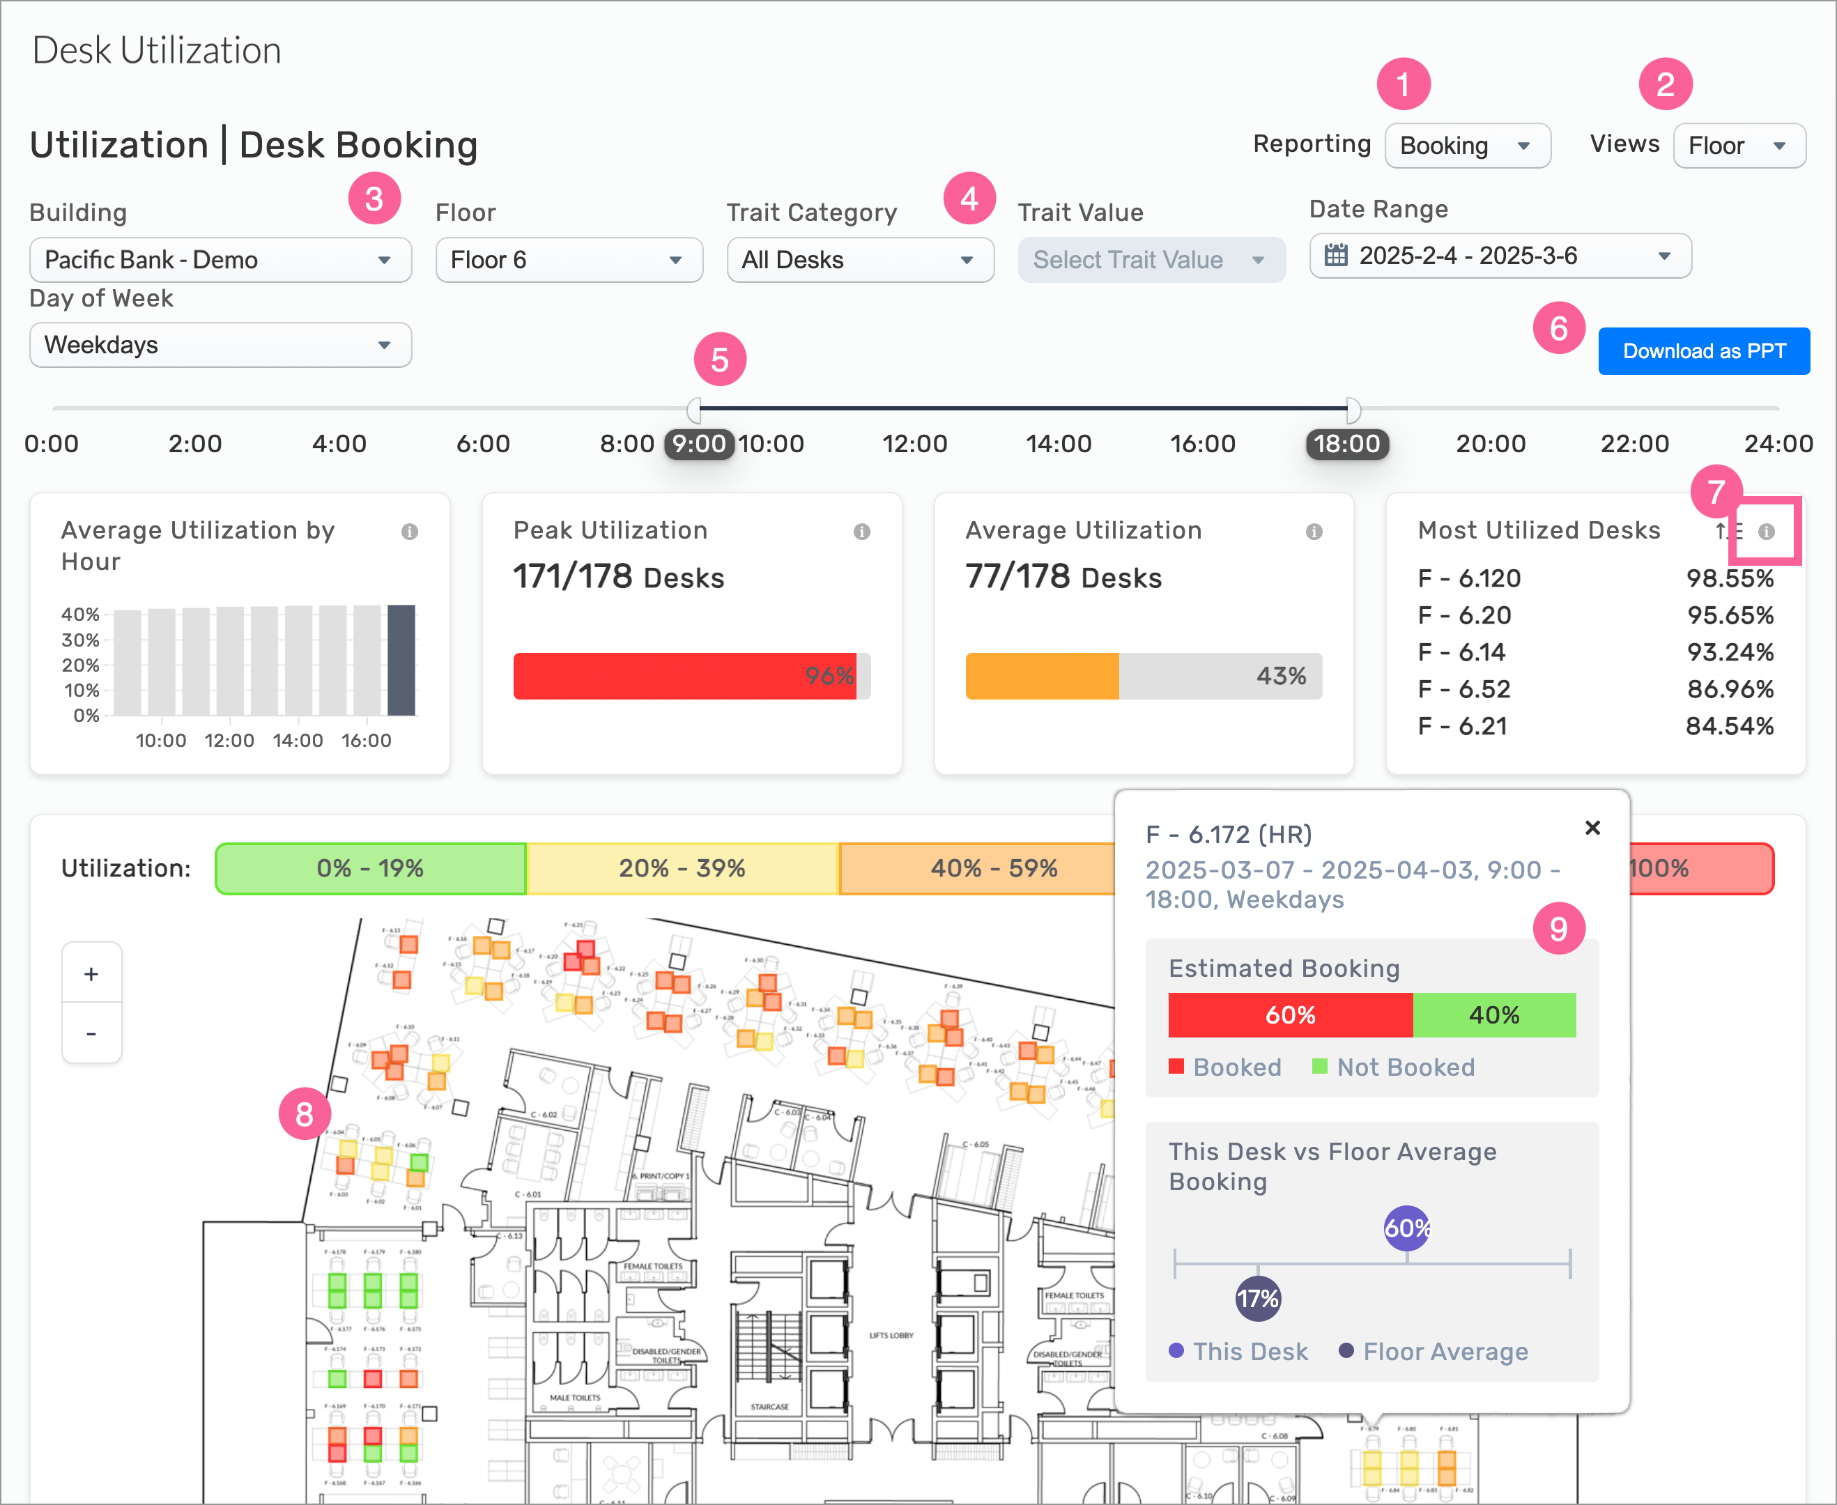Click Download as PPT button
This screenshot has width=1837, height=1505.
click(1703, 351)
